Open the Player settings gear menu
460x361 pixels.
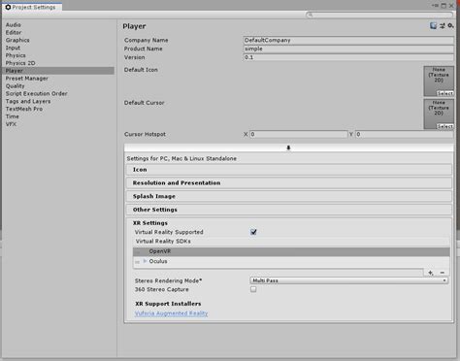(x=450, y=26)
